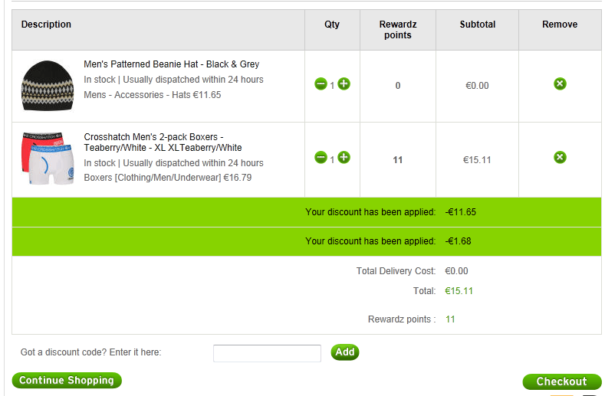Click the Rewardz points column header
The image size is (605, 396).
[398, 30]
